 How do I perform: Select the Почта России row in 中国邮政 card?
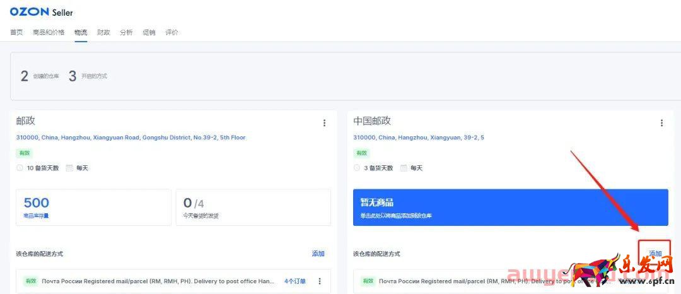(x=511, y=281)
